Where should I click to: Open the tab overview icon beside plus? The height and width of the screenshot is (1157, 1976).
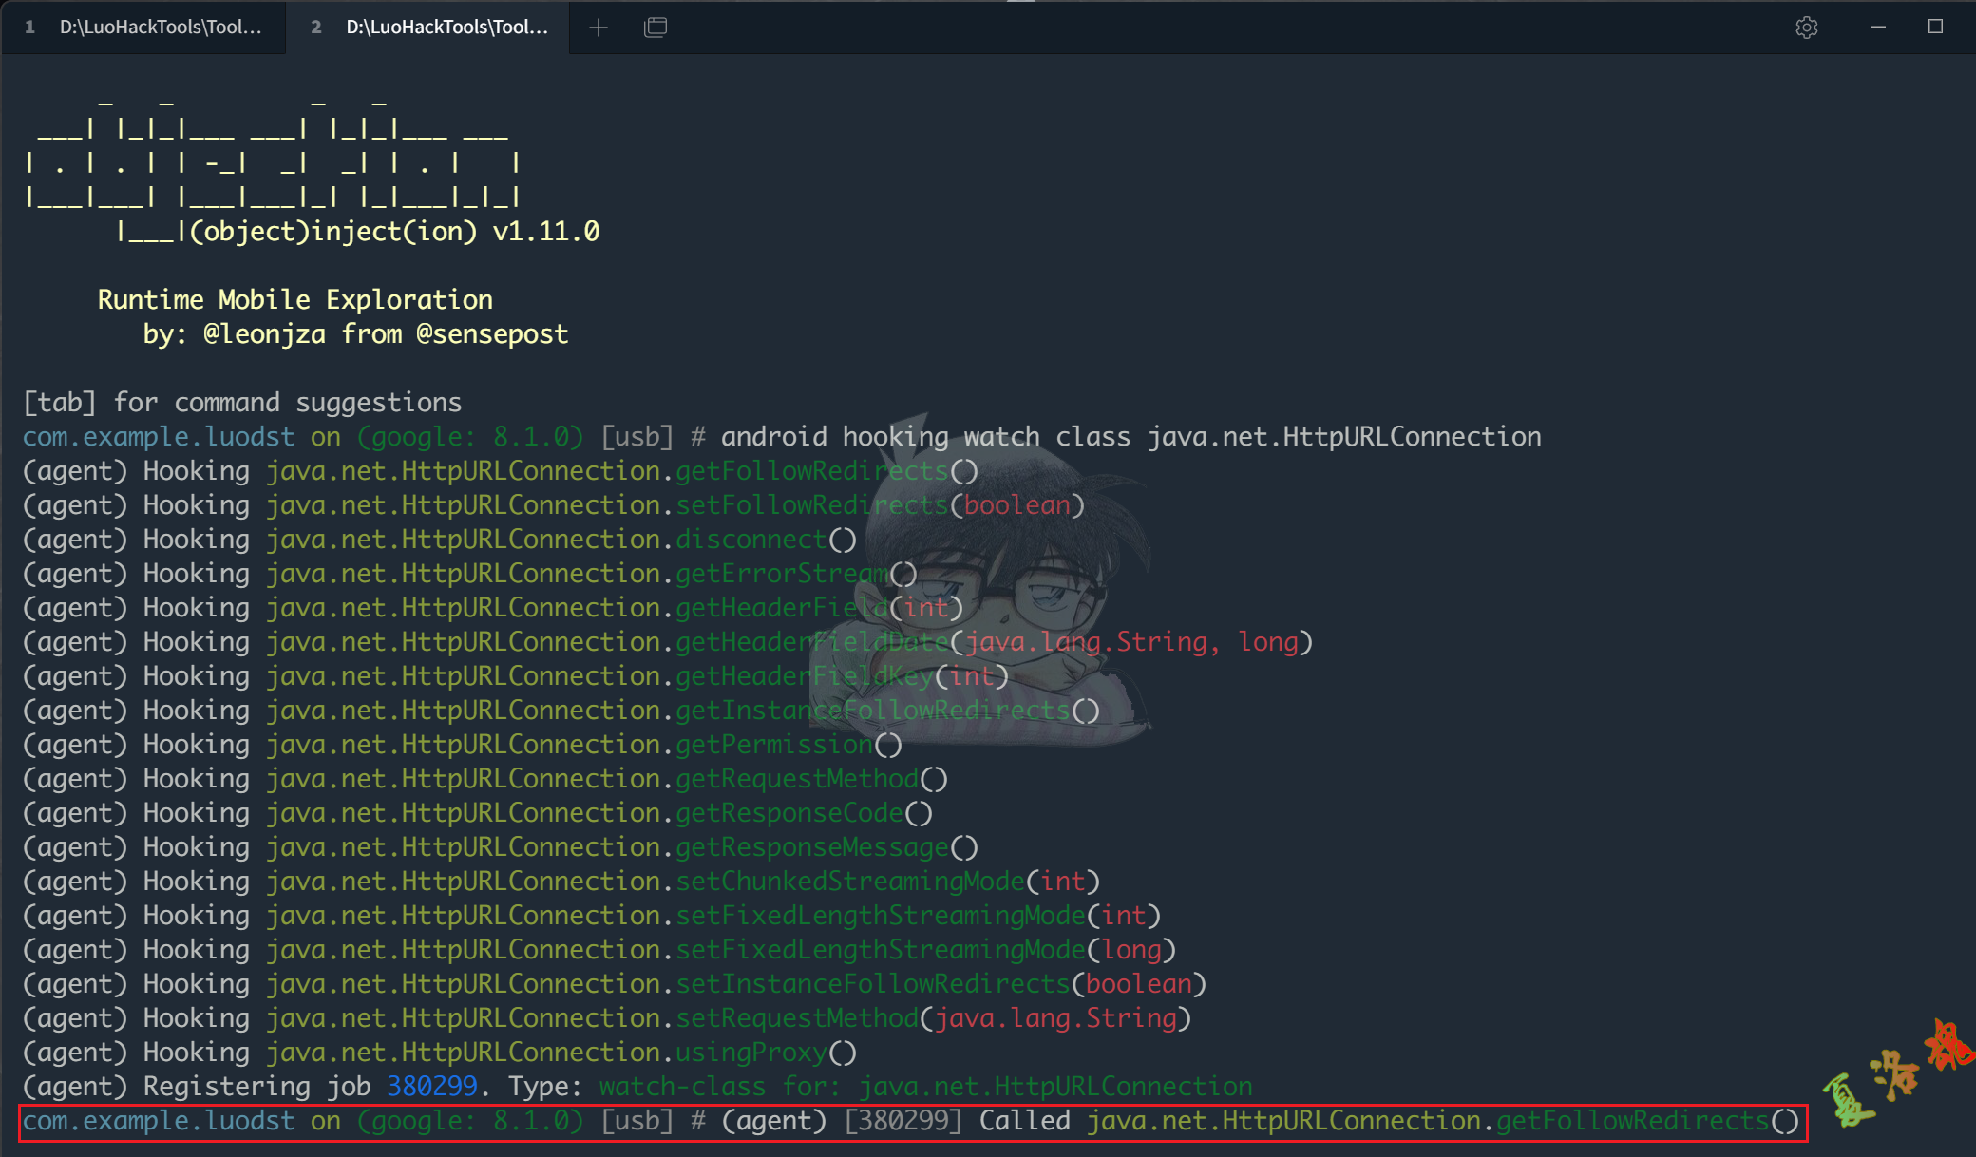point(655,28)
